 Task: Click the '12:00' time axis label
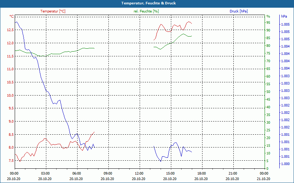pos(140,173)
